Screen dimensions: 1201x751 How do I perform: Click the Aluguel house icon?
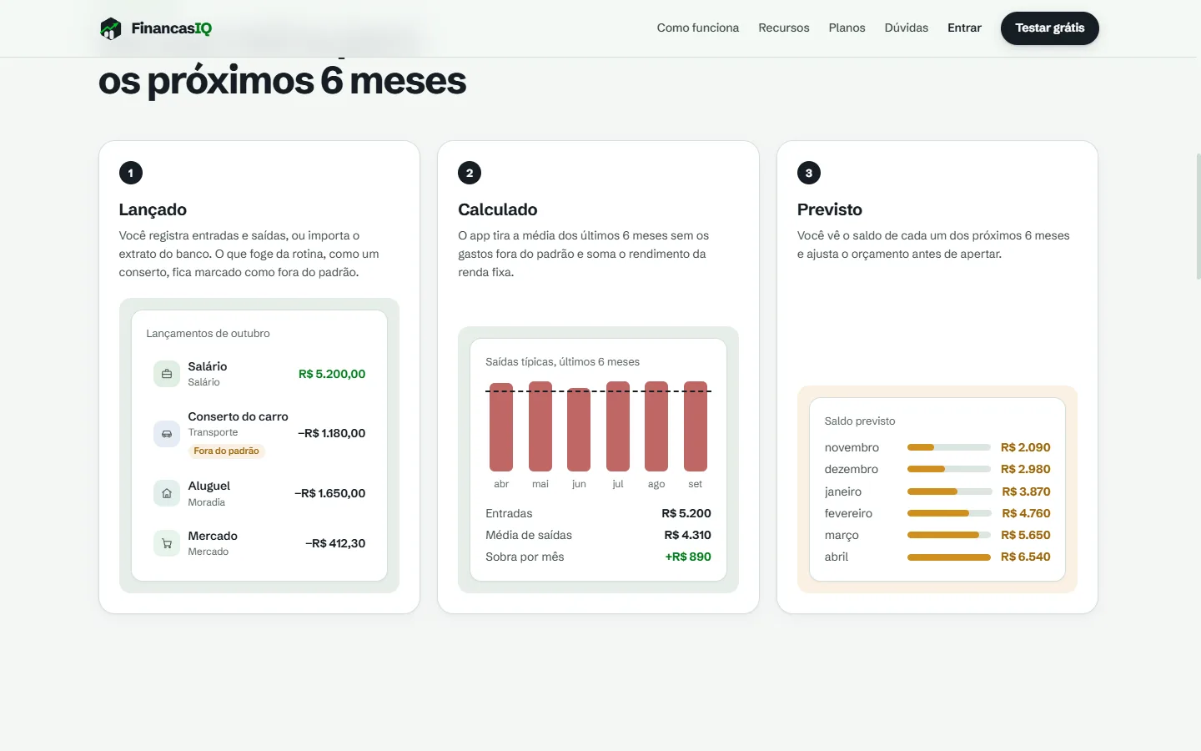(x=167, y=493)
